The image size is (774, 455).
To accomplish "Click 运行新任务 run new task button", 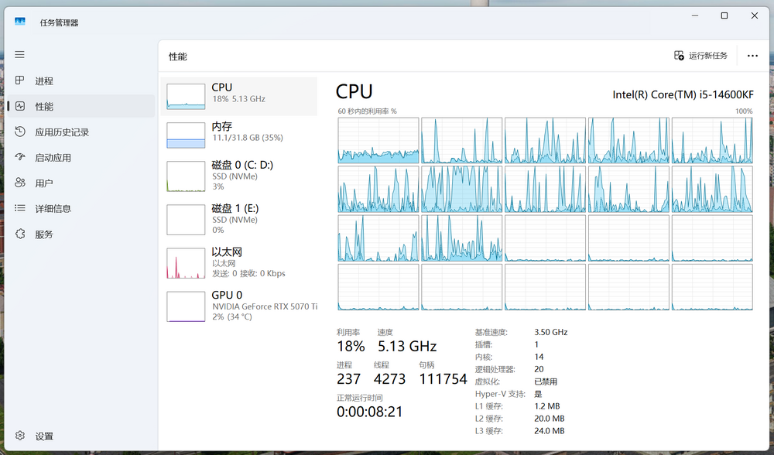I will point(700,56).
